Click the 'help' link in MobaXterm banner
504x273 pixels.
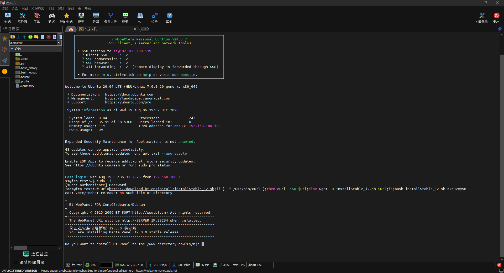coord(147,75)
